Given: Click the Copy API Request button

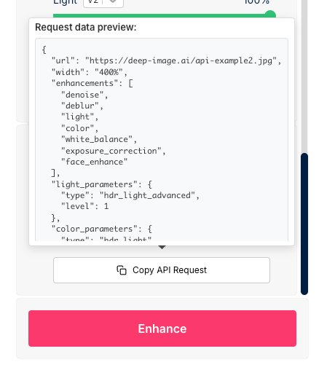Looking at the screenshot, I should point(162,270).
